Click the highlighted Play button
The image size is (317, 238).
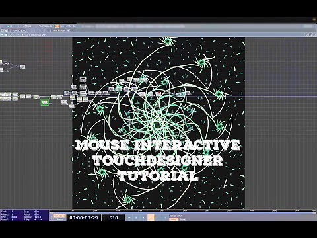(151, 218)
